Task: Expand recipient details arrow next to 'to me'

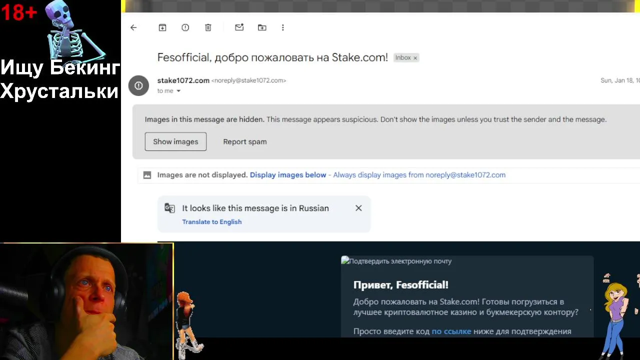Action: click(178, 91)
